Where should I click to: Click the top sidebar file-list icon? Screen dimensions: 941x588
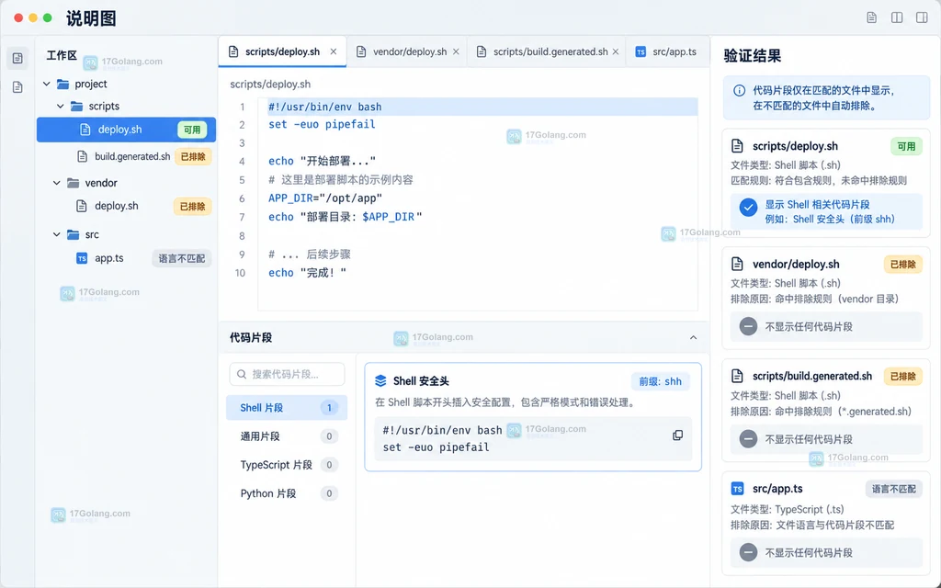pyautogui.click(x=17, y=58)
